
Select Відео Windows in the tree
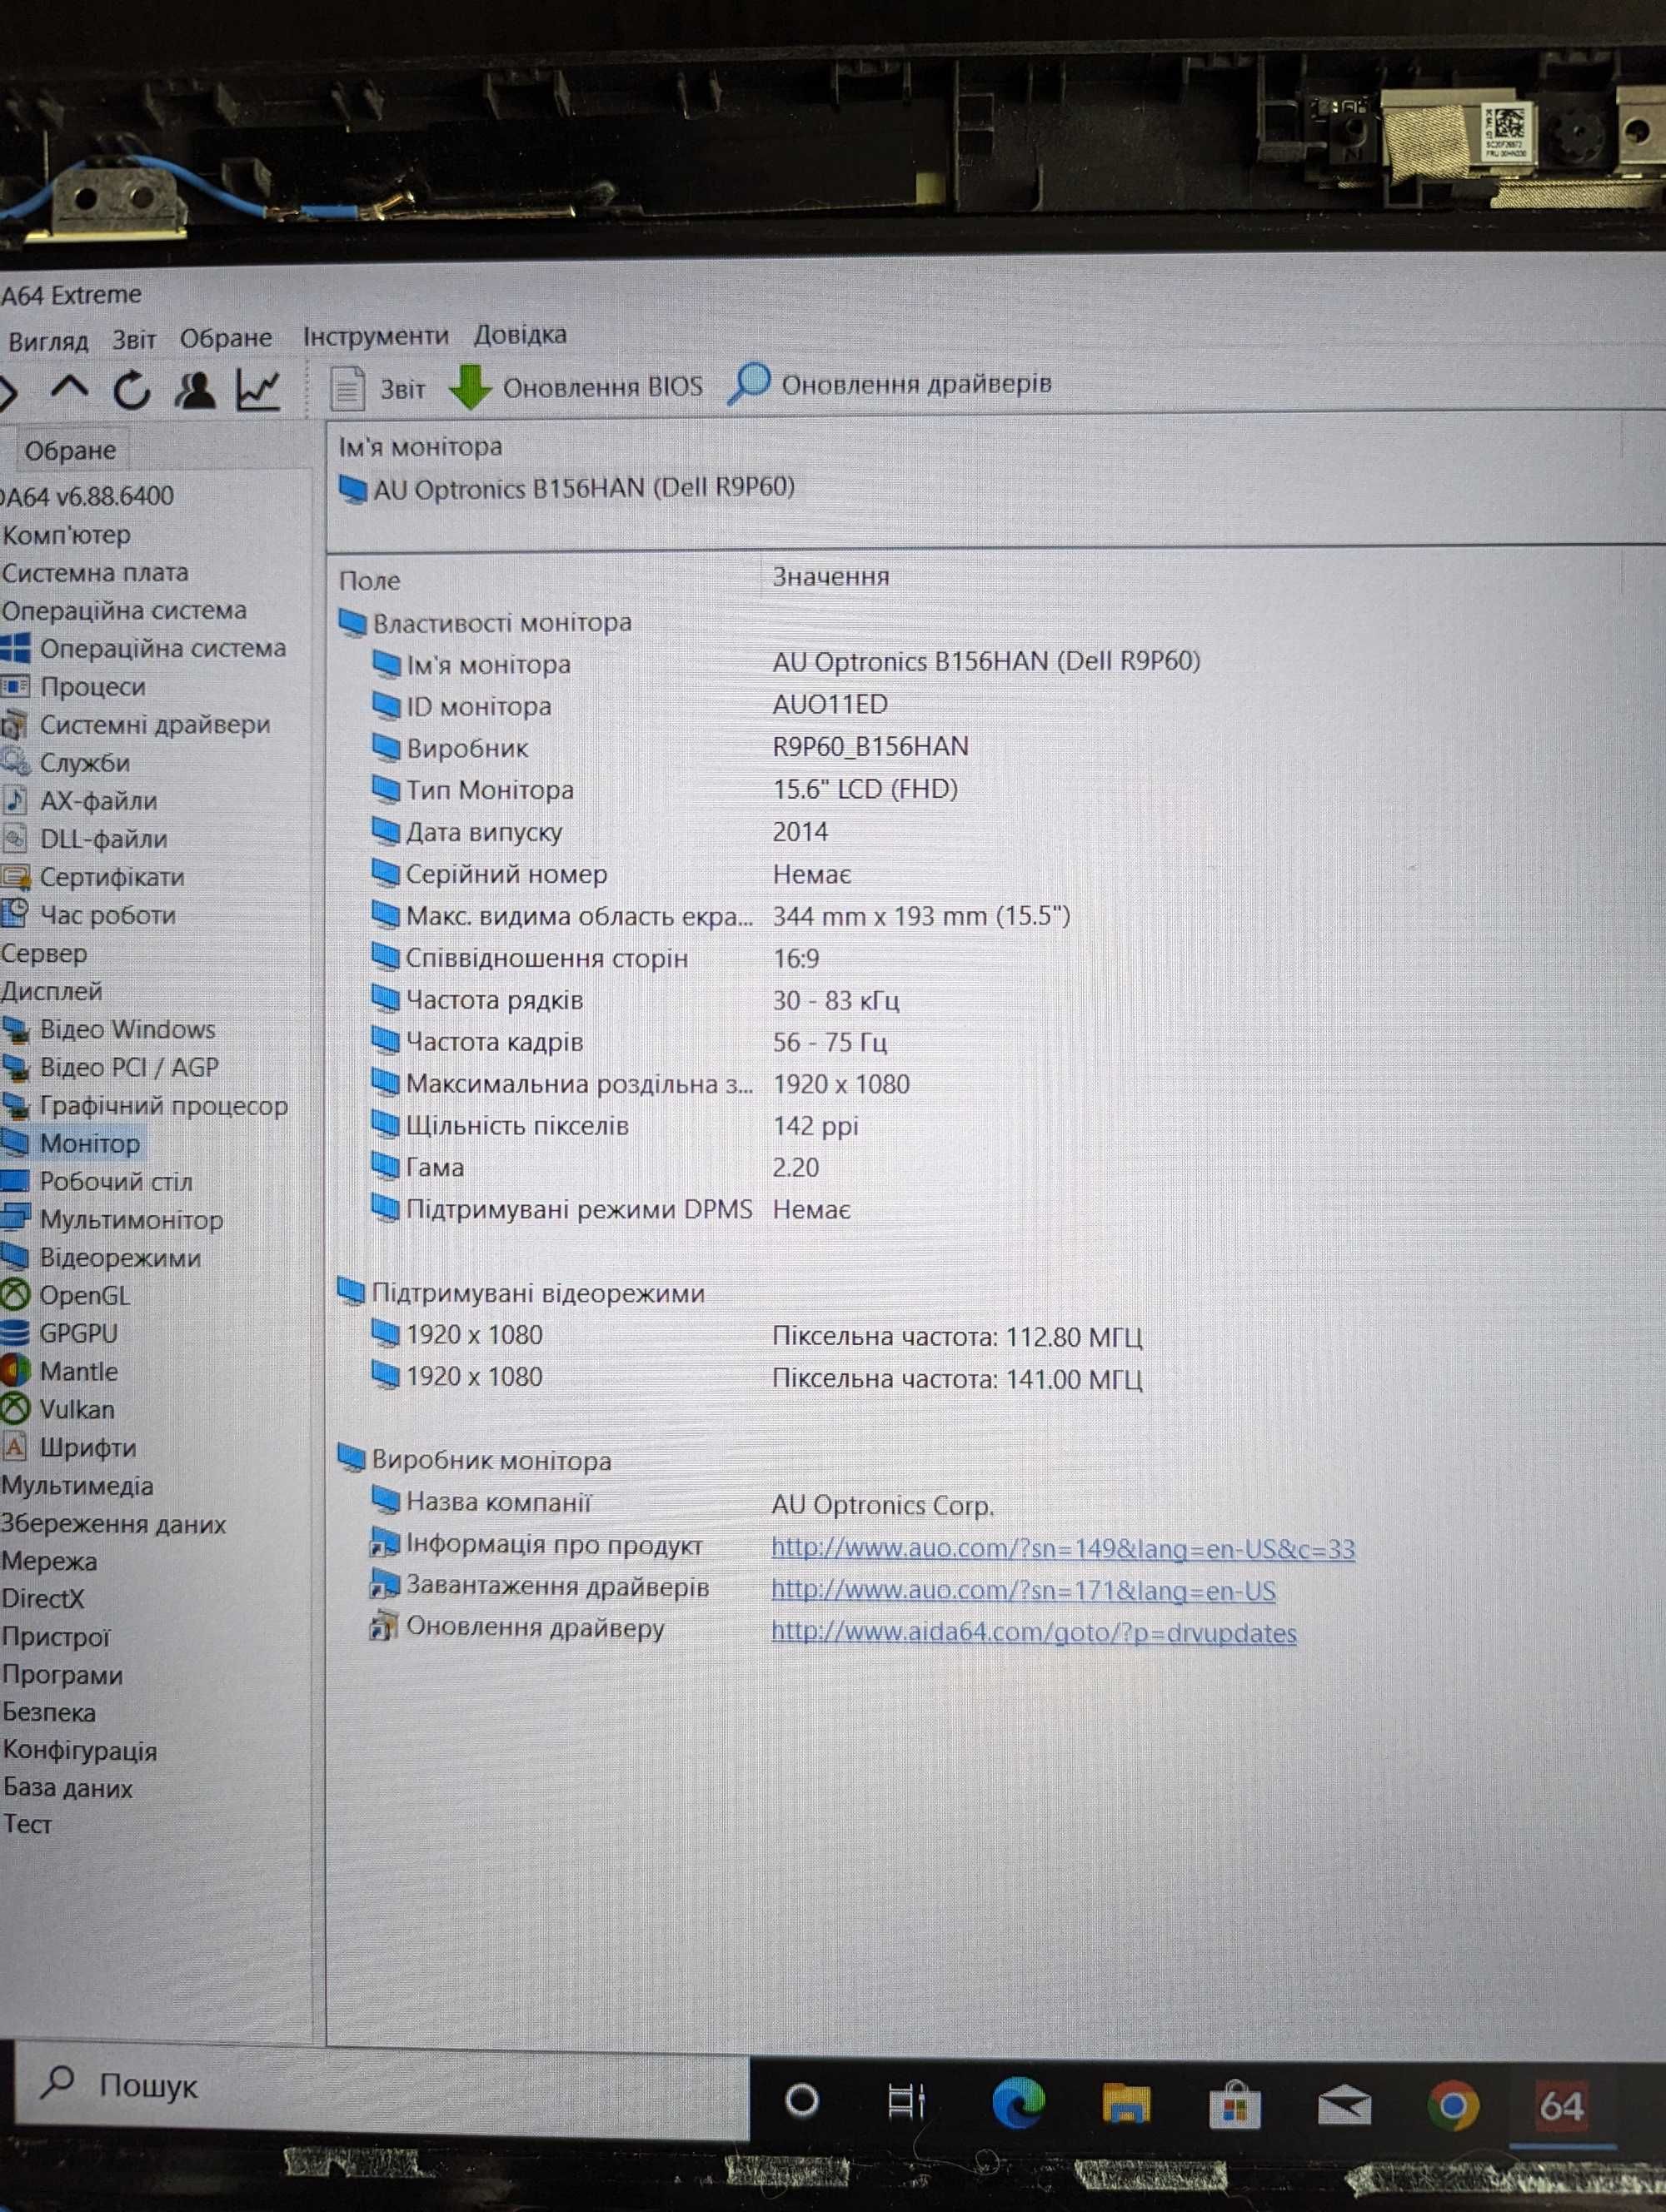point(109,1029)
